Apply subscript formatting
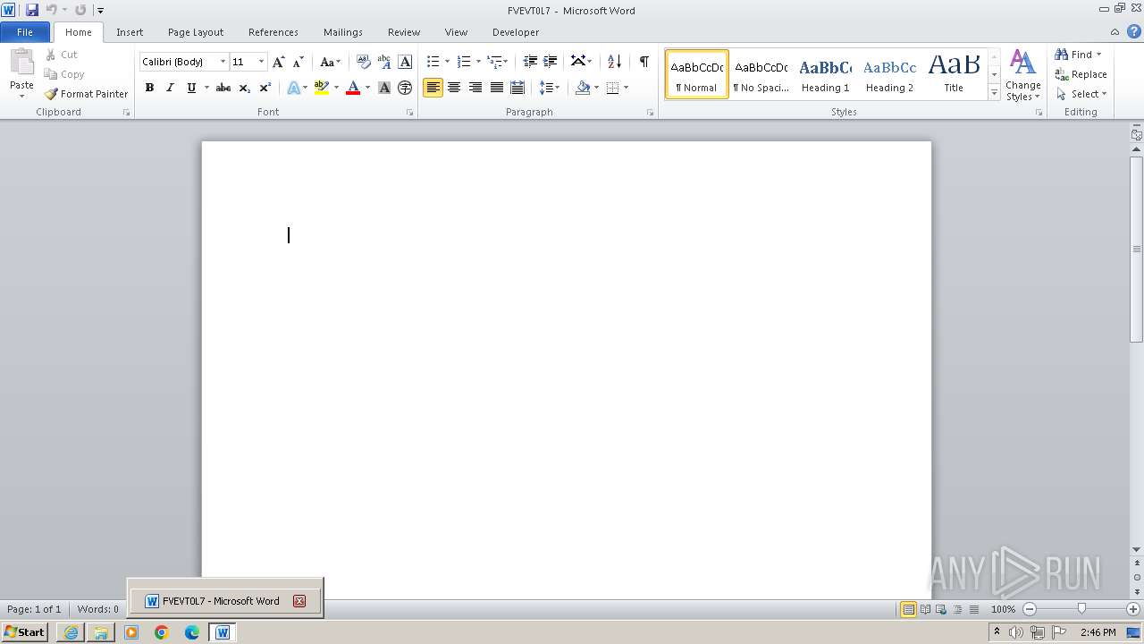The width and height of the screenshot is (1144, 644). point(245,88)
